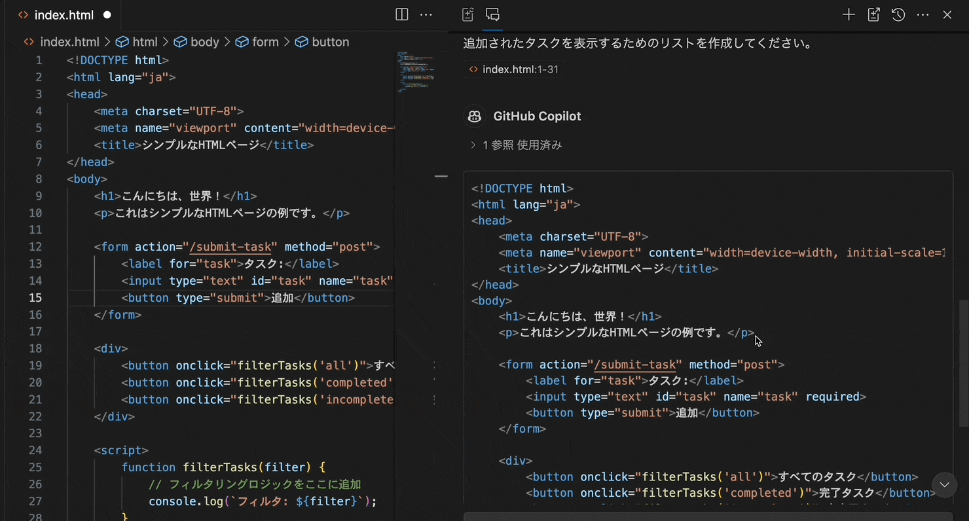Click 'required' attribute in the Copilot code block
The width and height of the screenshot is (969, 521).
tap(832, 397)
